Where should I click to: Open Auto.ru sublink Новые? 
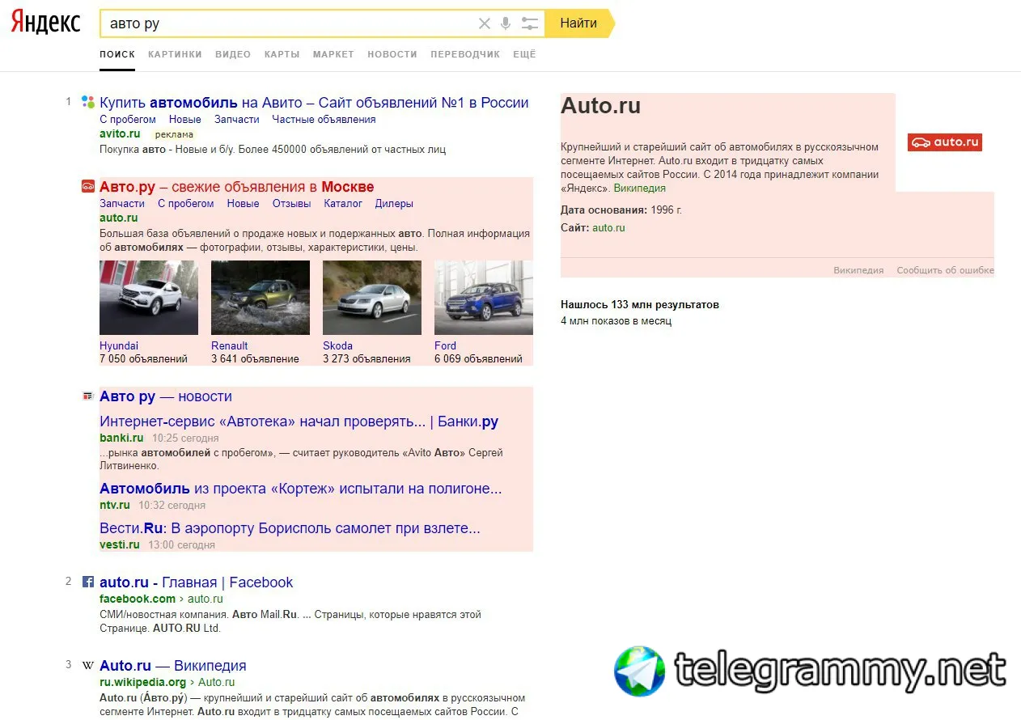(x=244, y=203)
